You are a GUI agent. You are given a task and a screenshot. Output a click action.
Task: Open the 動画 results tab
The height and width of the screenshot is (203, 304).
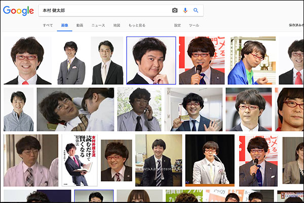(80, 25)
